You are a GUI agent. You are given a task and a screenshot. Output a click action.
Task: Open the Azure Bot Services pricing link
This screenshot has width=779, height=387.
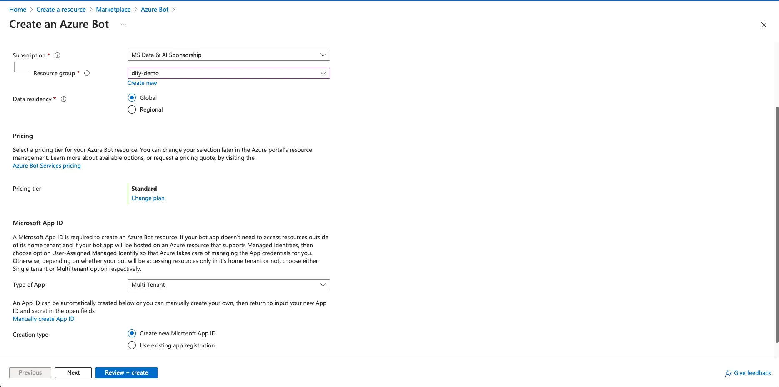pos(47,166)
